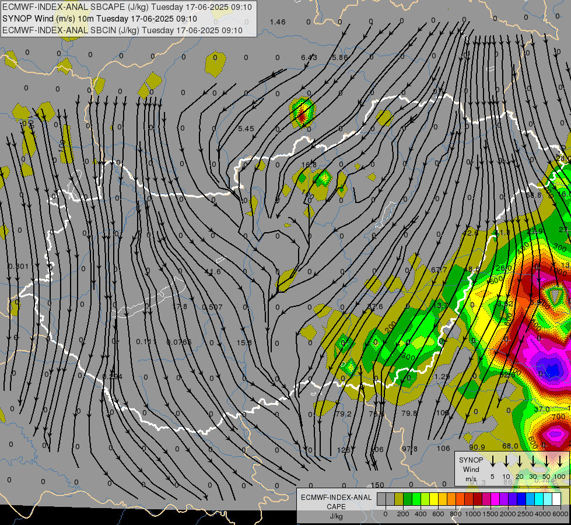Click the 50 m/s wind arrow in legend
The height and width of the screenshot is (525, 571).
tap(547, 461)
